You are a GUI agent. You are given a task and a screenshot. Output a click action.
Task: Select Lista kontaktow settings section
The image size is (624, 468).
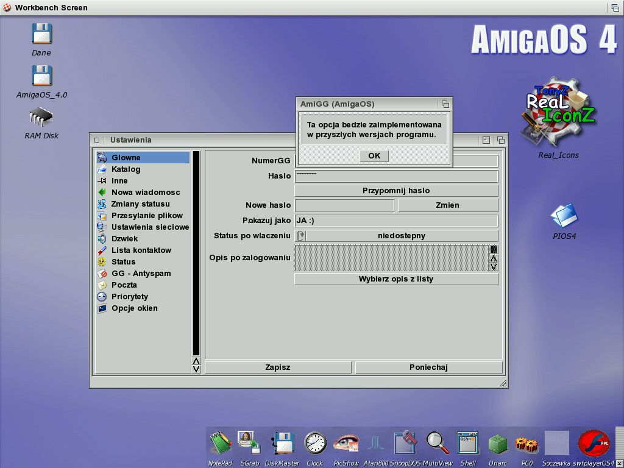click(x=143, y=250)
